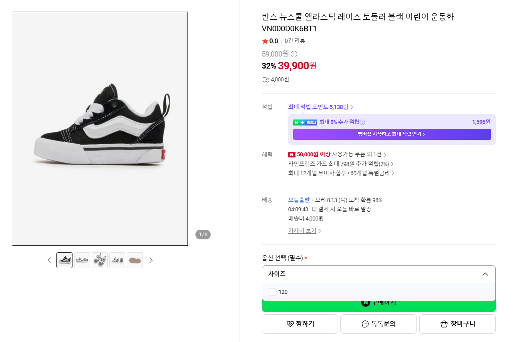Click the 멤버십 시작하고 최대 적립 받기 button
521x342 pixels.
392,134
